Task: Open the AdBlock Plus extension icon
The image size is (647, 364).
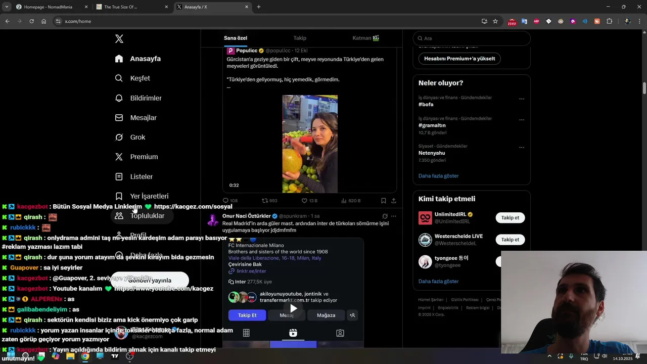Action: pos(536,21)
